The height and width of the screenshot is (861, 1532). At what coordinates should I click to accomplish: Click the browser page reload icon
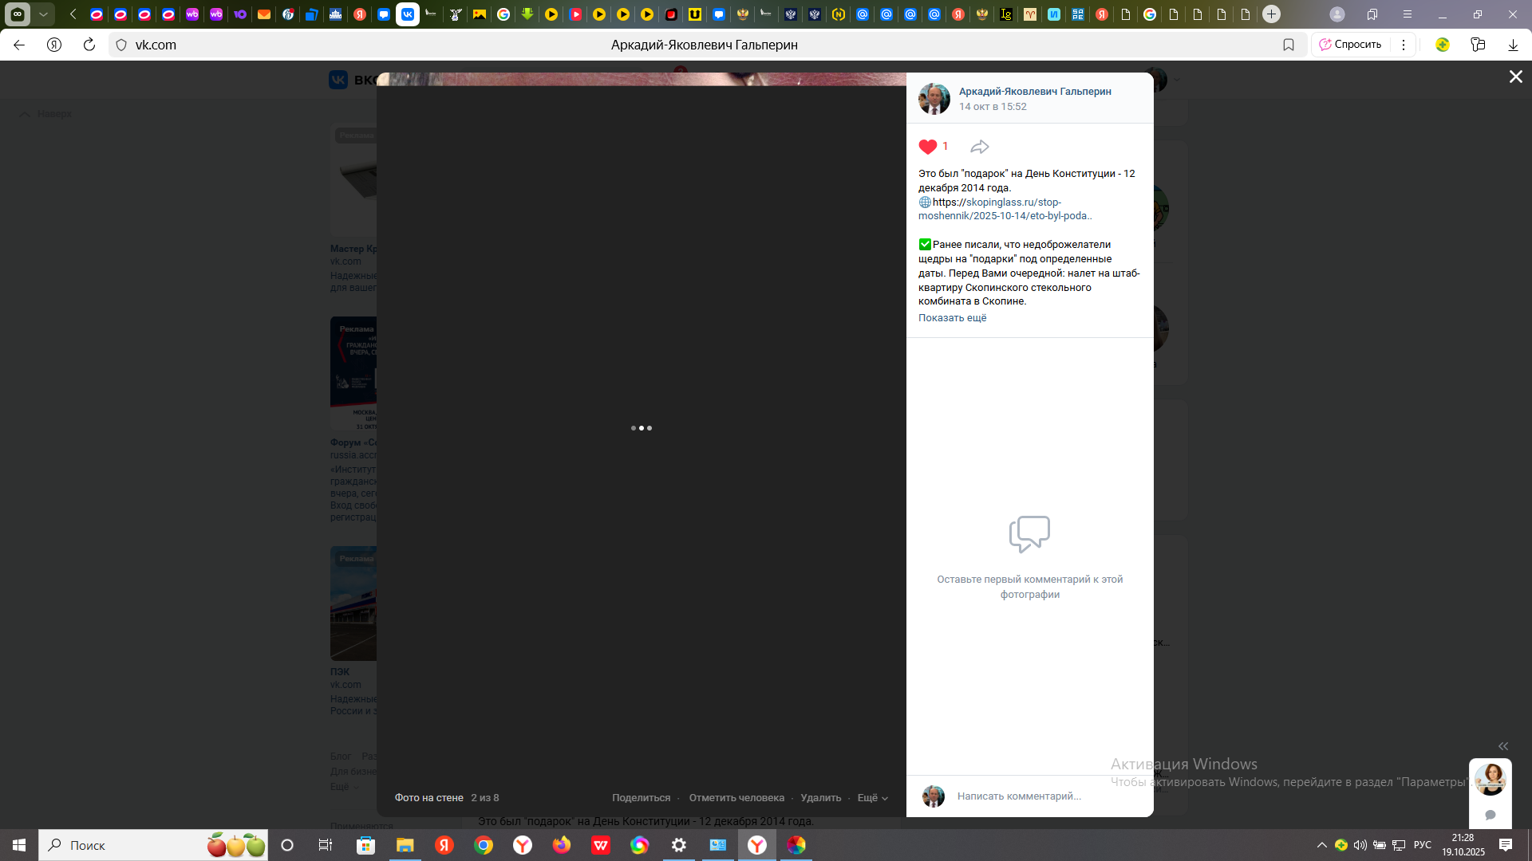coord(89,45)
